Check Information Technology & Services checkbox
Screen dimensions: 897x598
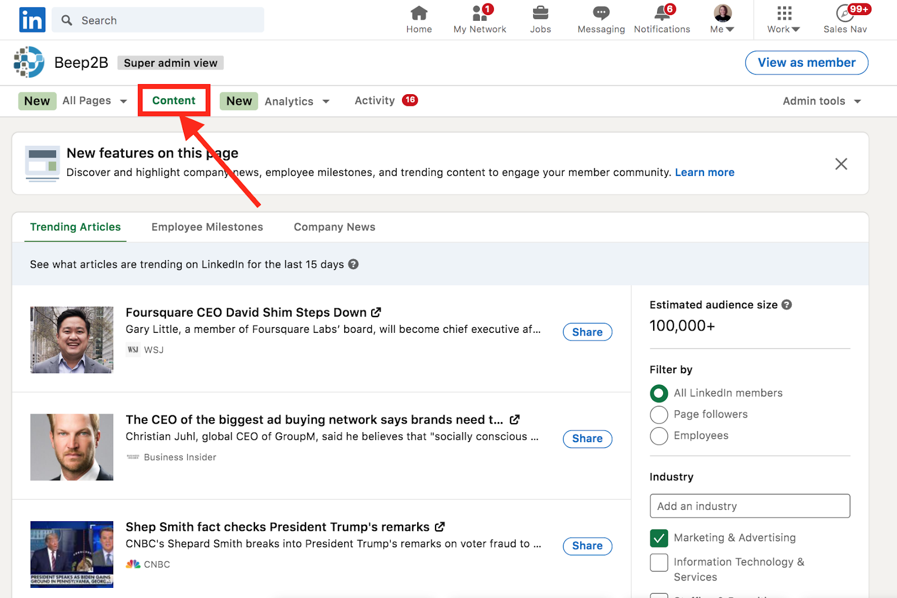(x=659, y=562)
